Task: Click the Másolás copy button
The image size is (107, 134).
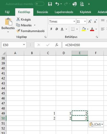Action: [x=24, y=25]
